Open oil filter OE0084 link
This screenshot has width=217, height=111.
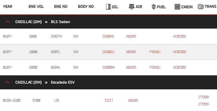pos(108,67)
